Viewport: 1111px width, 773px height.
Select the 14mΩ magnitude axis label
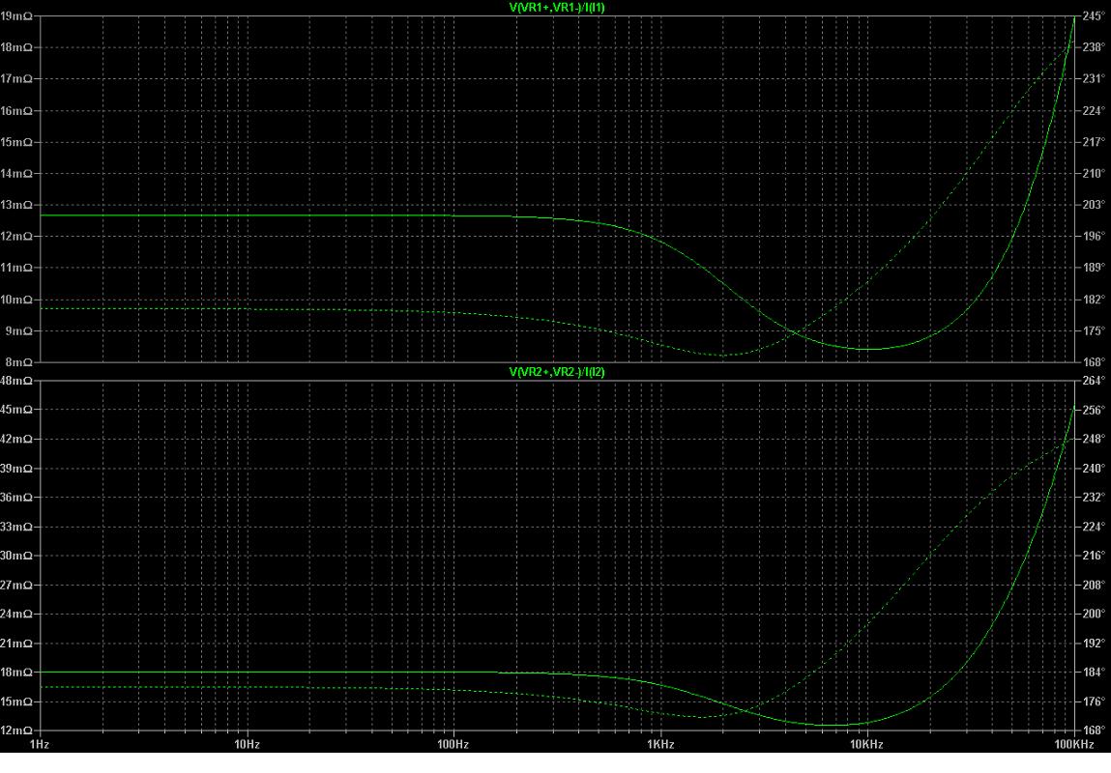click(x=16, y=173)
